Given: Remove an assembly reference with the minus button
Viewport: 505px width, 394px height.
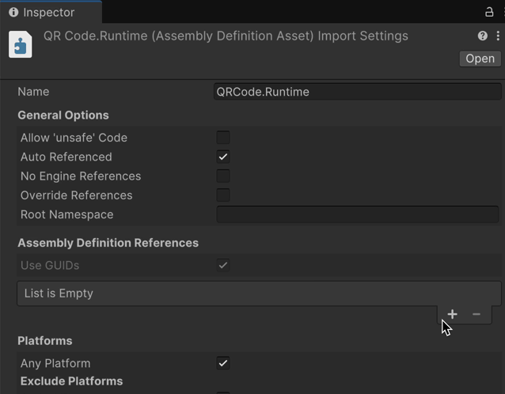Looking at the screenshot, I should click(x=477, y=314).
